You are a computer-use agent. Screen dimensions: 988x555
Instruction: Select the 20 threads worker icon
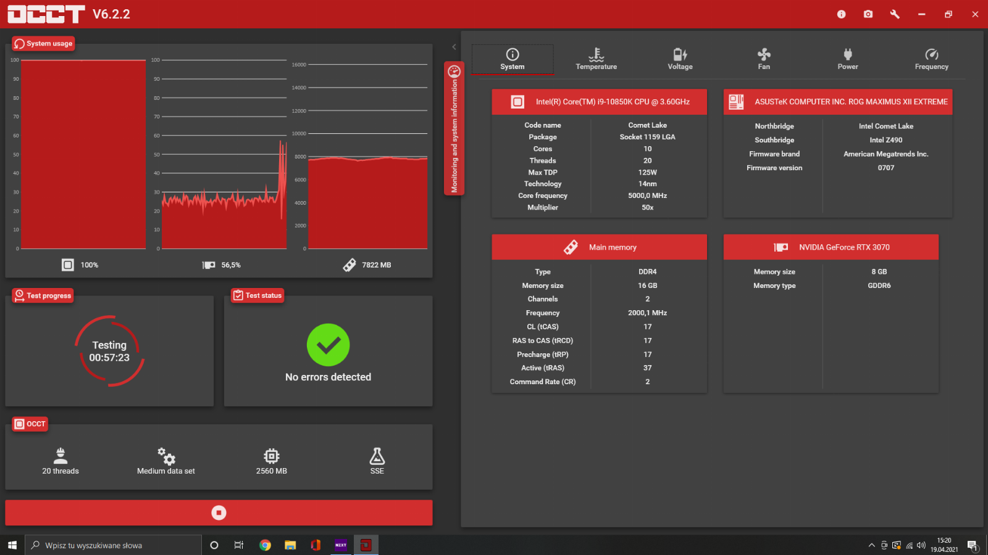click(x=61, y=456)
